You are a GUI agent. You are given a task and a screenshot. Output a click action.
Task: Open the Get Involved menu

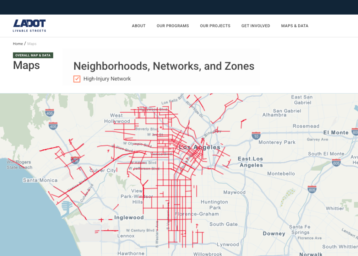256,26
